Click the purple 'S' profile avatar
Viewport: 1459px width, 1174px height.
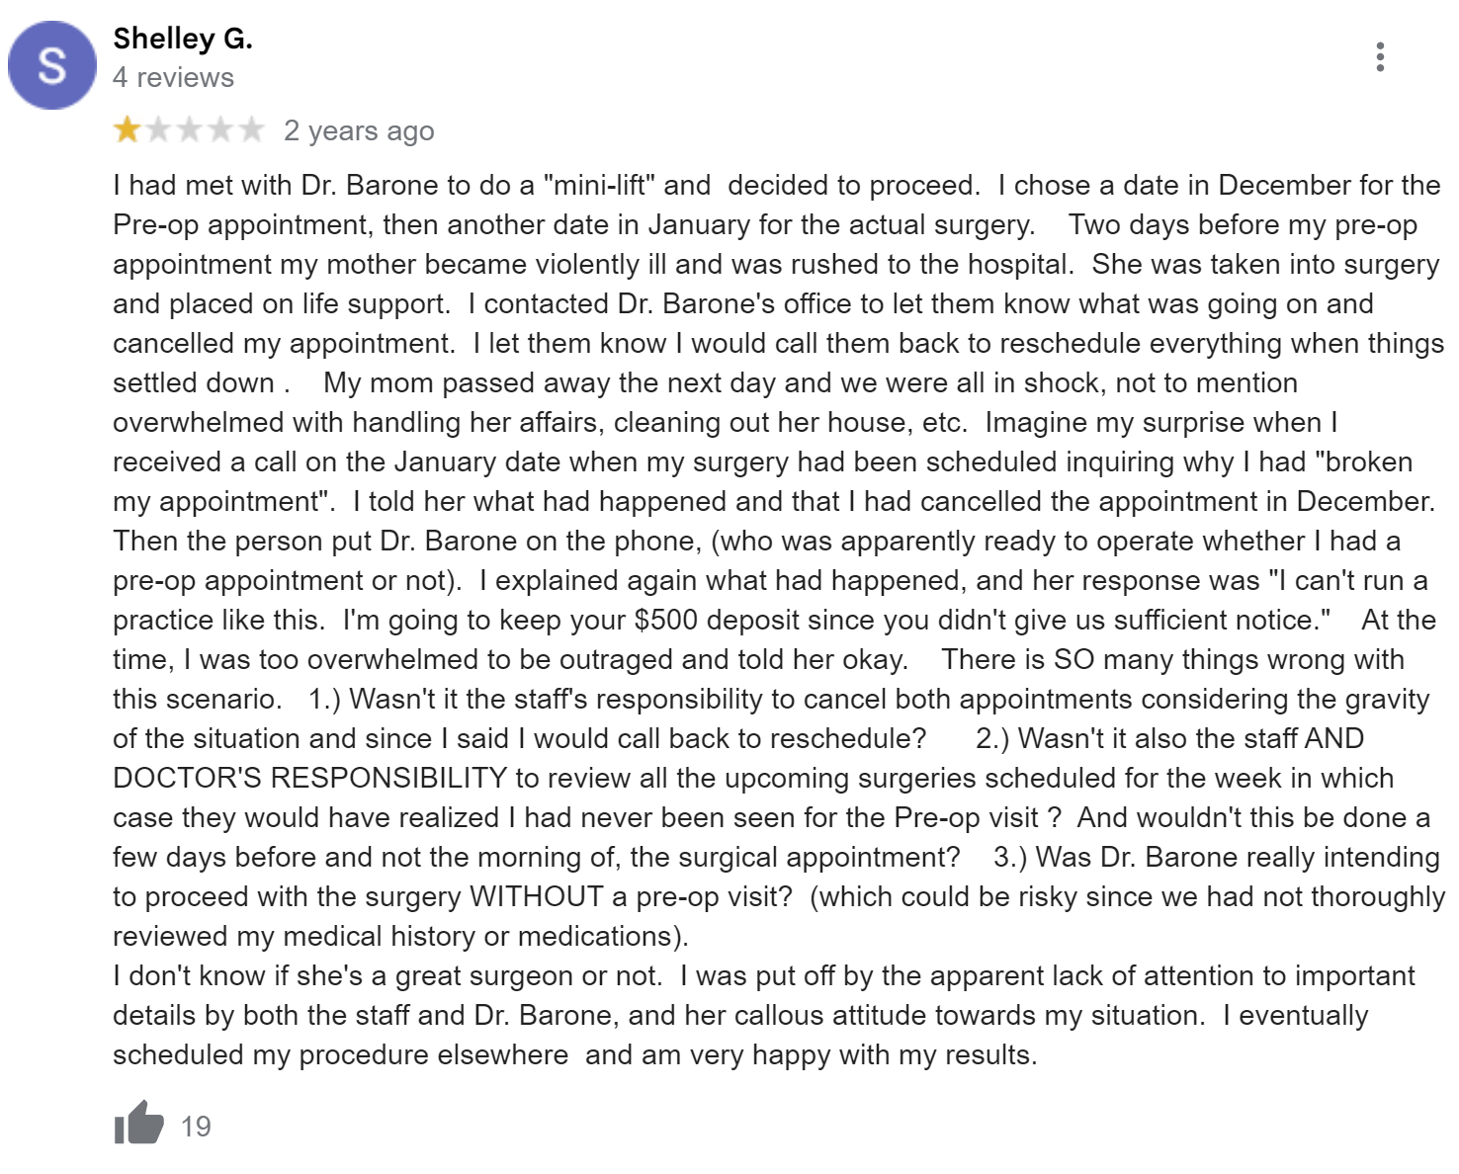tap(52, 65)
